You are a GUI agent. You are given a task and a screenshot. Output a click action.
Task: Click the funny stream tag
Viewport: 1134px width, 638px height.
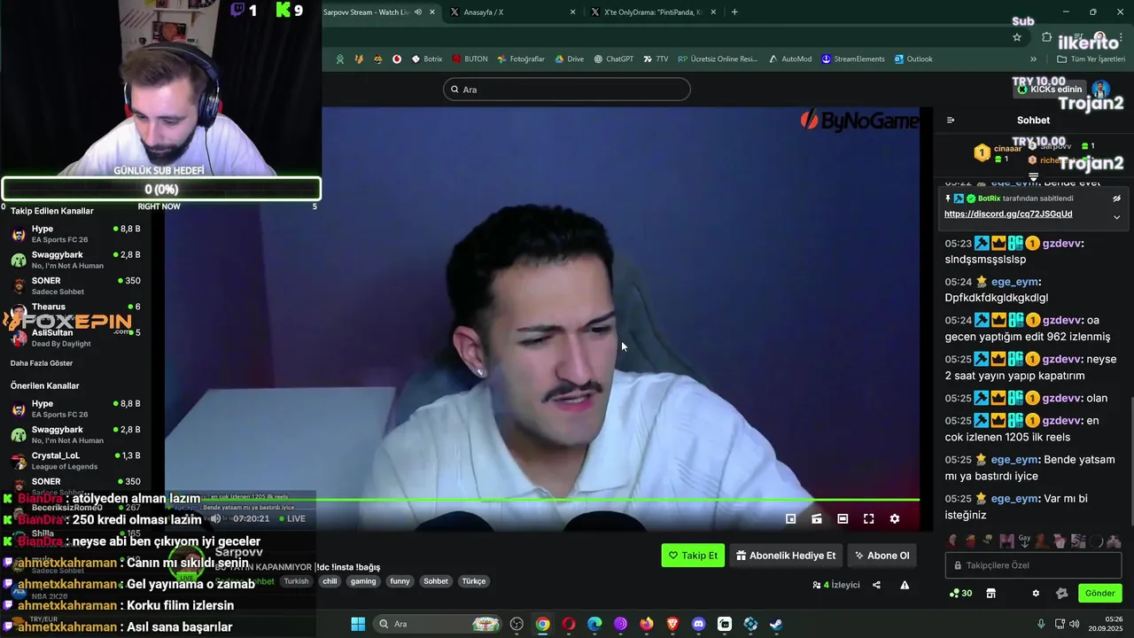(x=400, y=581)
